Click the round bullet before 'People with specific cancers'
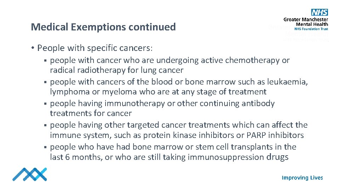The width and height of the screenshot is (340, 191). click(32, 48)
